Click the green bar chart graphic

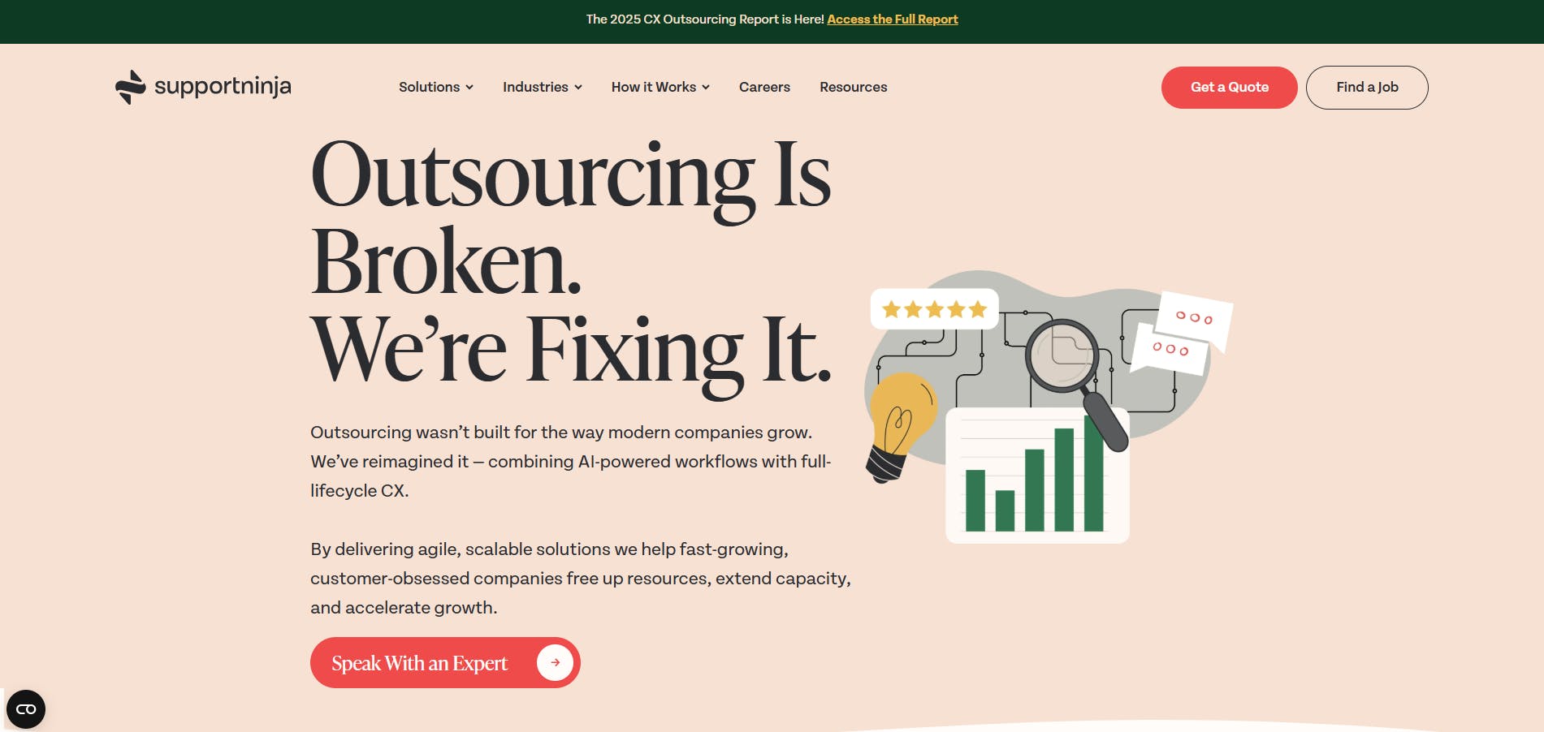tap(1036, 479)
